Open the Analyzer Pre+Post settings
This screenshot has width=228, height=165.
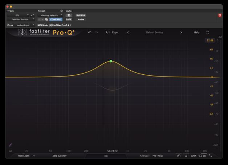(x=158, y=156)
